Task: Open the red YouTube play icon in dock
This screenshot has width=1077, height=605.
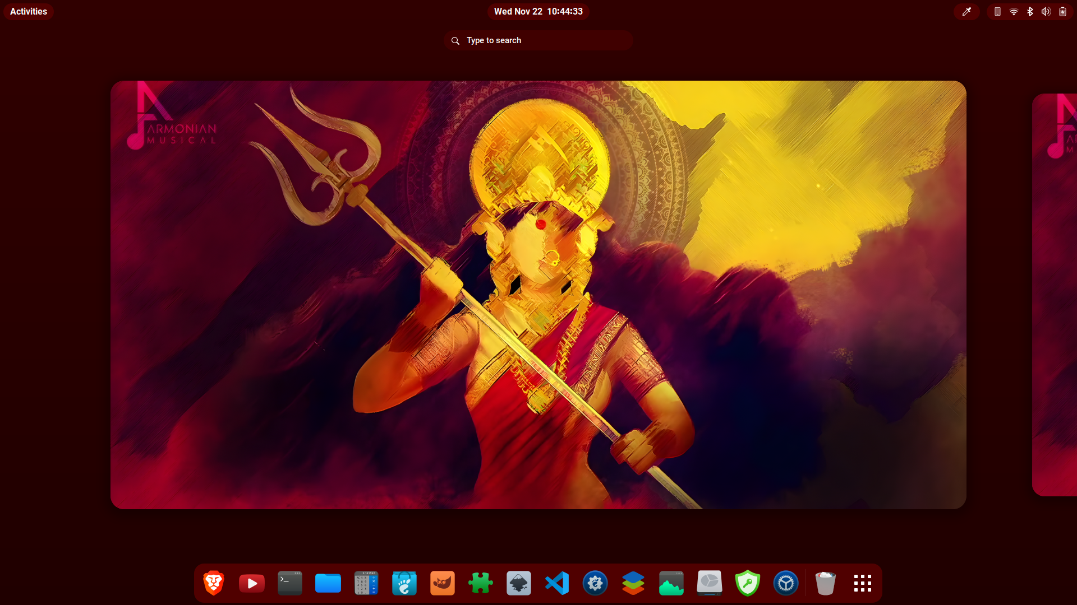Action: (x=252, y=583)
